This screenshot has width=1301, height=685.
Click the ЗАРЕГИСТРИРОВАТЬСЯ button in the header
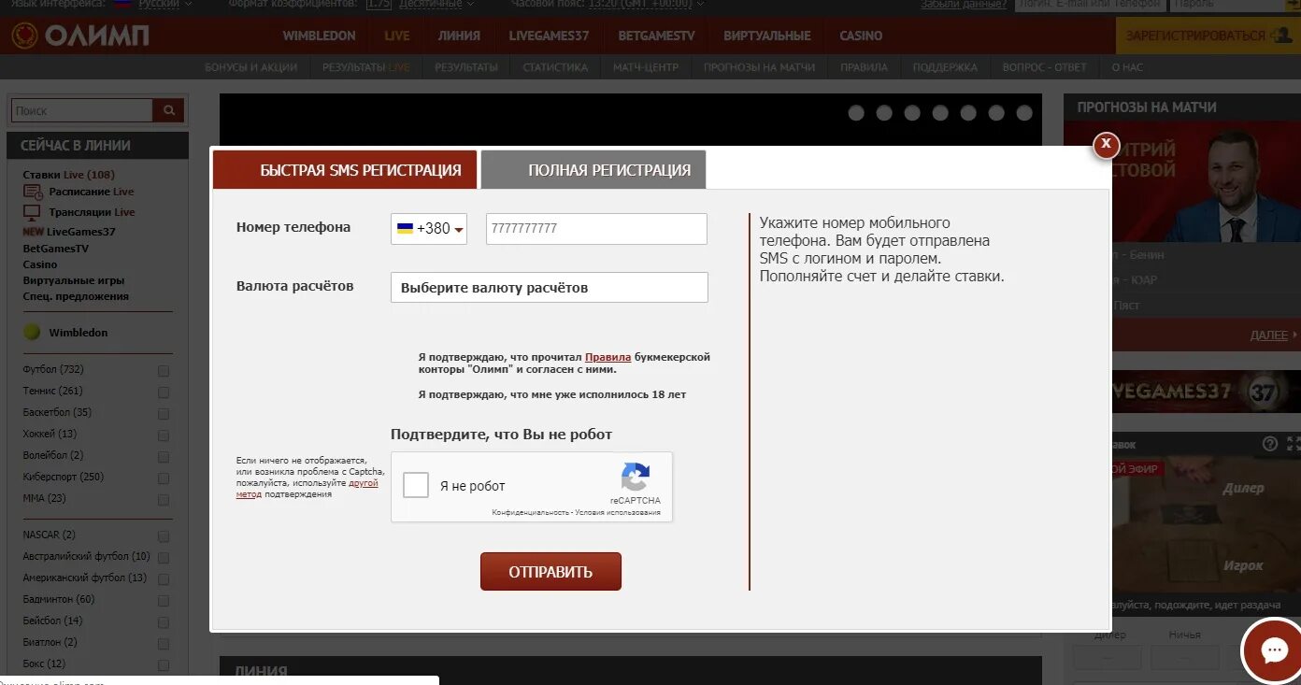[1208, 36]
